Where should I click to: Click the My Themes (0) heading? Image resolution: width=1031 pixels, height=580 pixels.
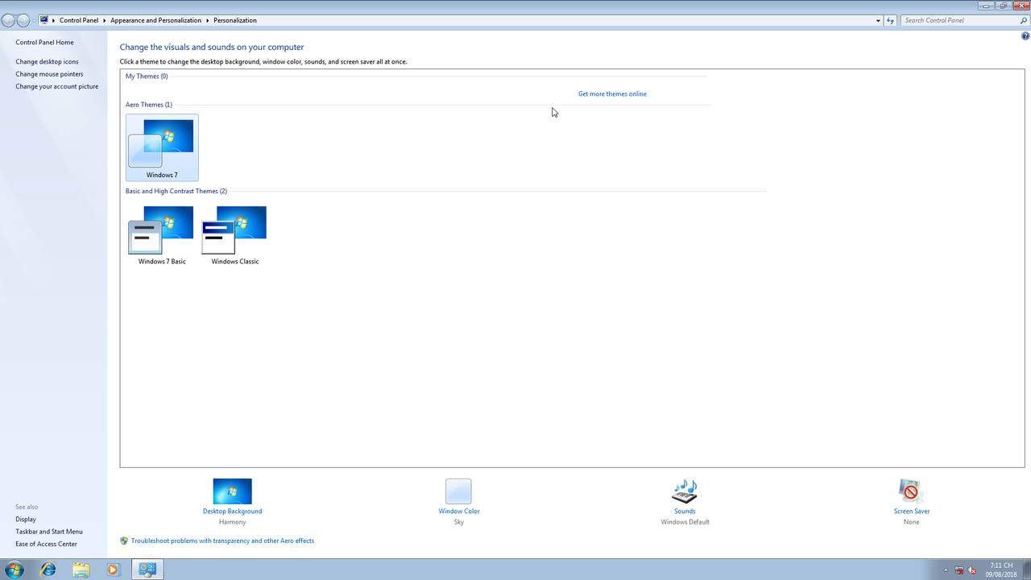(147, 77)
